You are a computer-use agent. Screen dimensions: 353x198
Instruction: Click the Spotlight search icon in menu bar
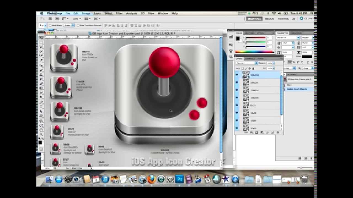click(x=312, y=13)
